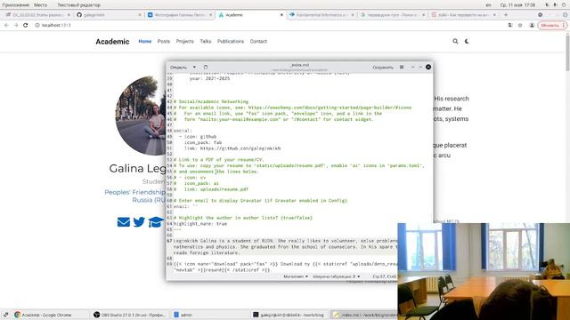The height and width of the screenshot is (320, 570).
Task: Switch to terminal ~/work/blog taskbar item
Action: click(289, 315)
